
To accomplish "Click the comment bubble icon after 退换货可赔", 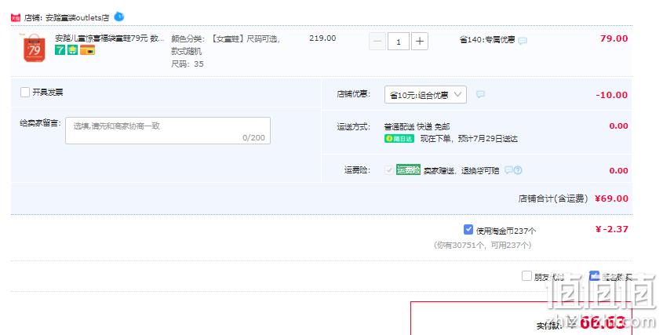I will tap(508, 170).
